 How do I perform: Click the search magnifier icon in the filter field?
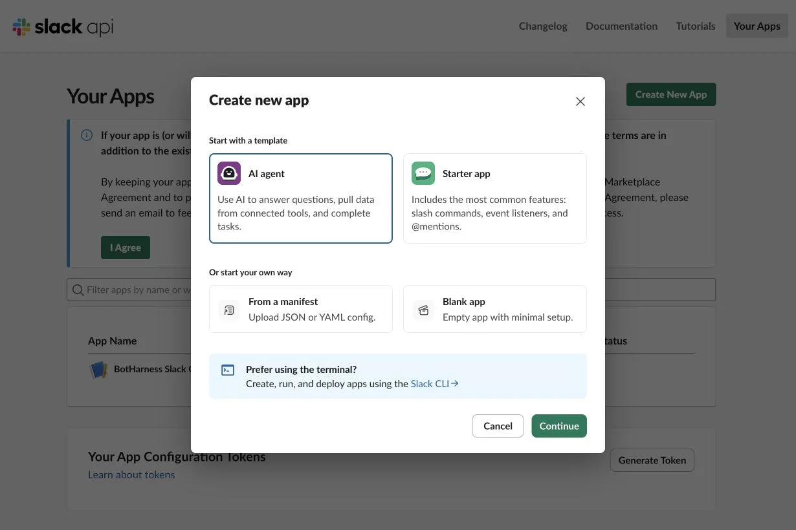pos(78,290)
